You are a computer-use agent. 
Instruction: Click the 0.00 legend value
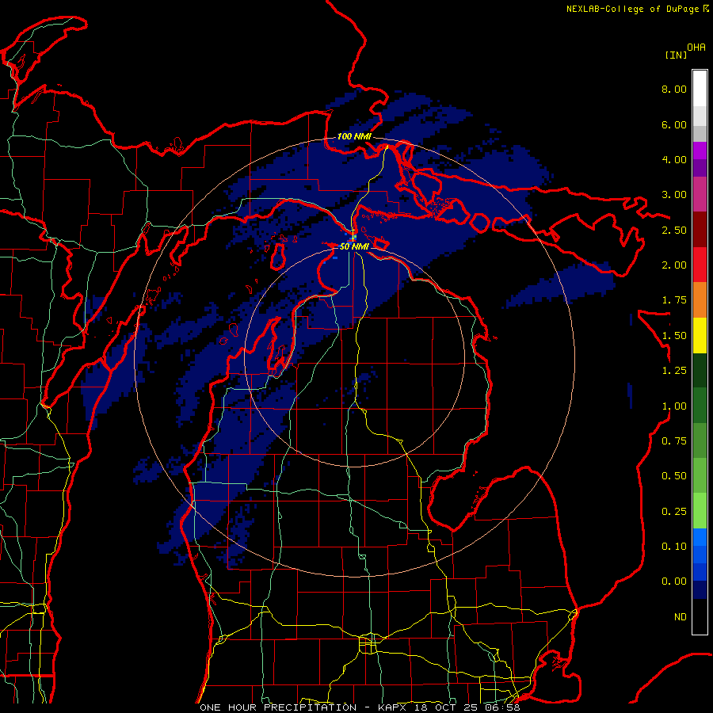tap(674, 581)
